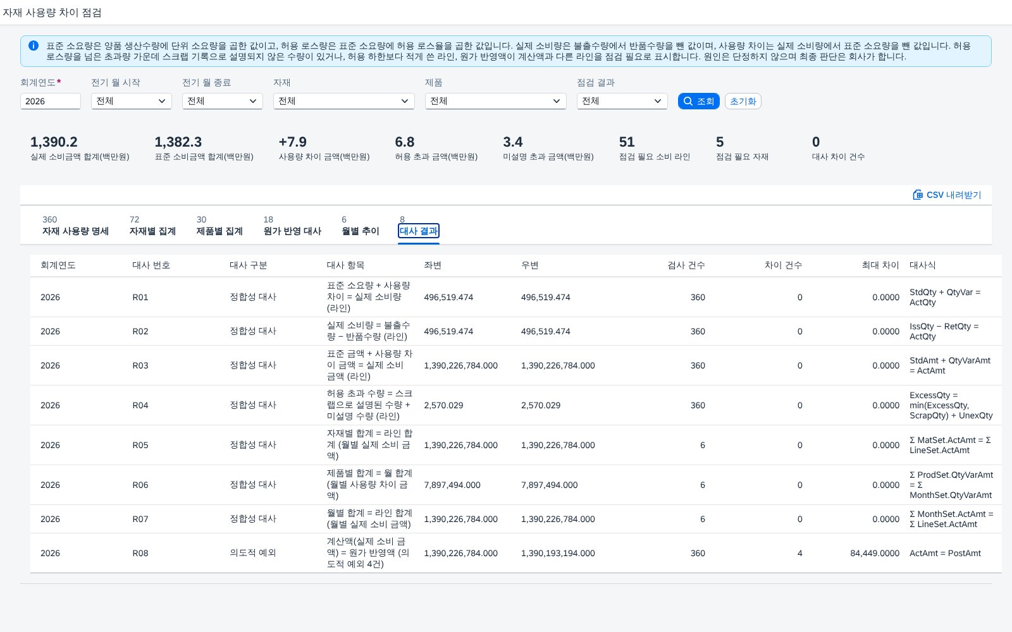Image resolution: width=1012 pixels, height=632 pixels.
Task: Switch to the 월별 추이 tab
Action: [361, 226]
